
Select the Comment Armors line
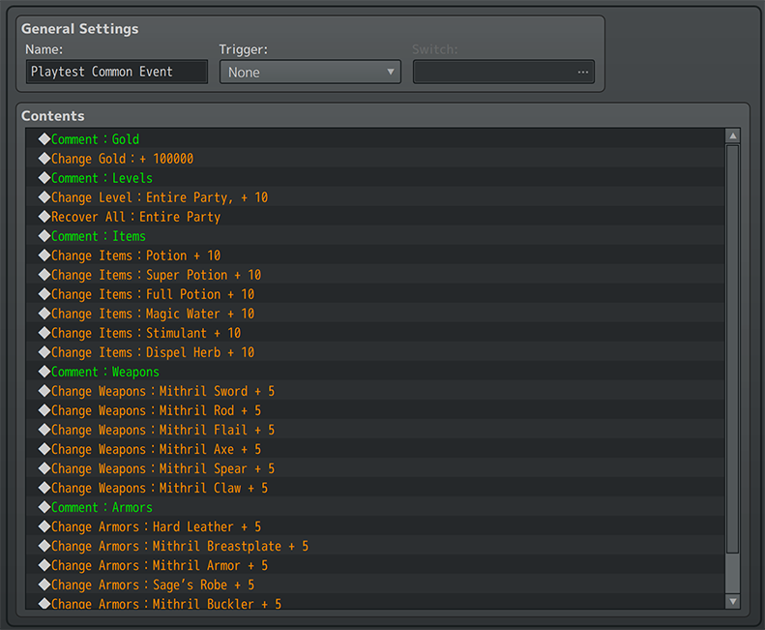(x=375, y=507)
